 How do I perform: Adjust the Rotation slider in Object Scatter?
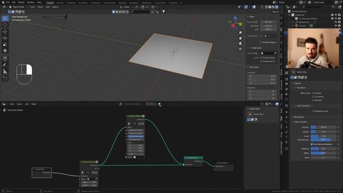[323, 149]
